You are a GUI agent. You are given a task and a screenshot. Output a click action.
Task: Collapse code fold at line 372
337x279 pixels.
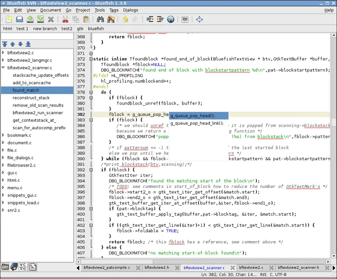pos(91,59)
